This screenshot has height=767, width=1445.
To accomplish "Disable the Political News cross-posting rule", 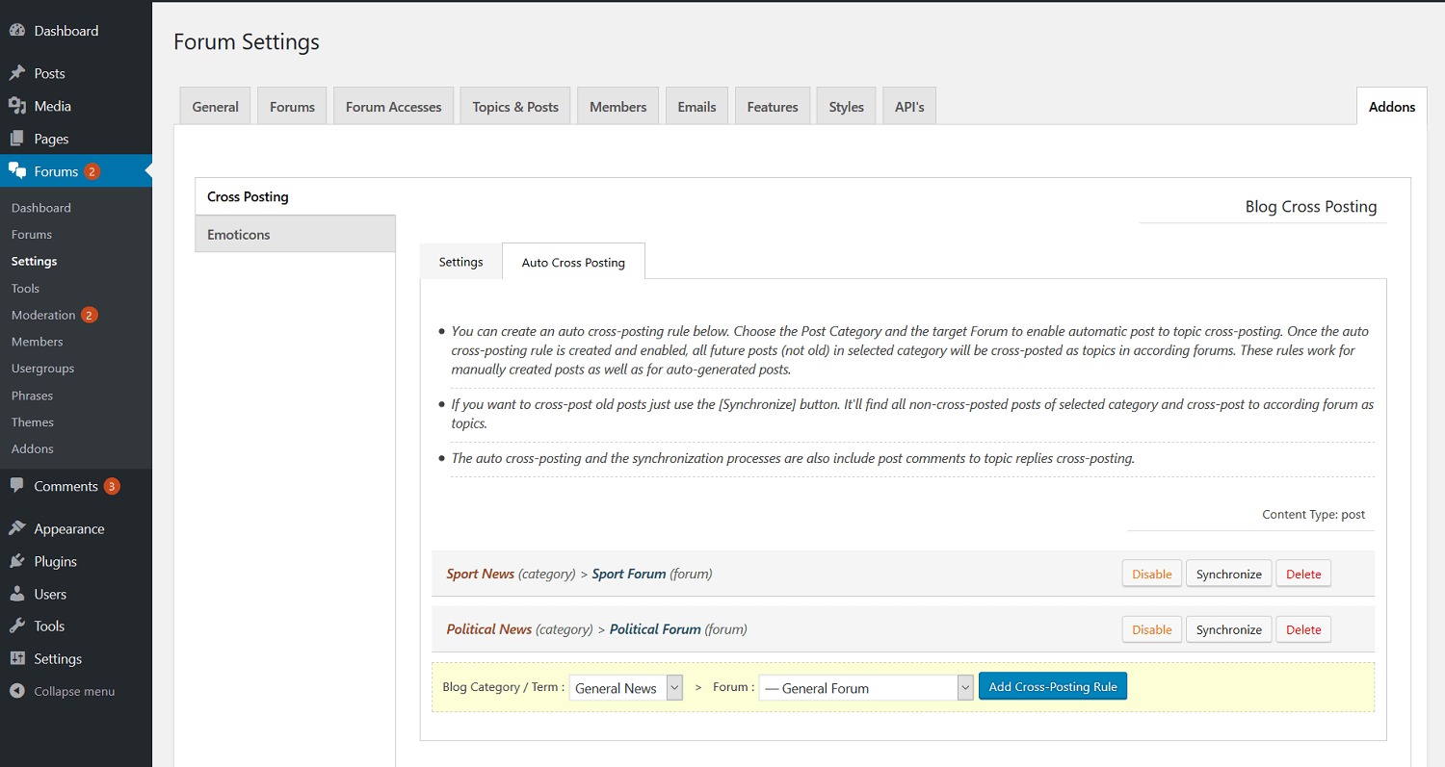I will coord(1151,629).
